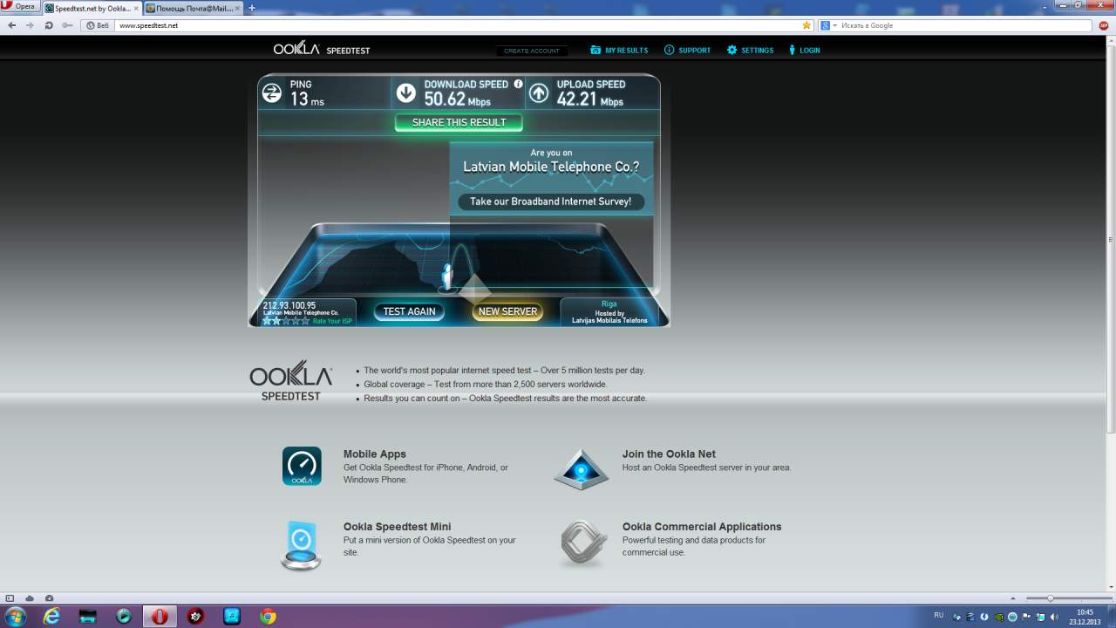
Task: Click the New Server button
Action: point(507,311)
